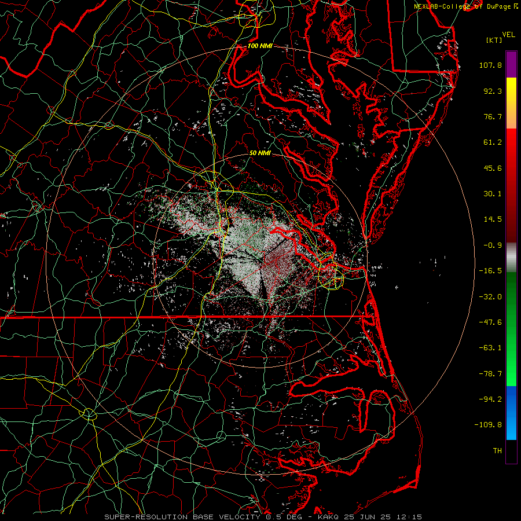Click the -0.9 legend value

pos(493,245)
